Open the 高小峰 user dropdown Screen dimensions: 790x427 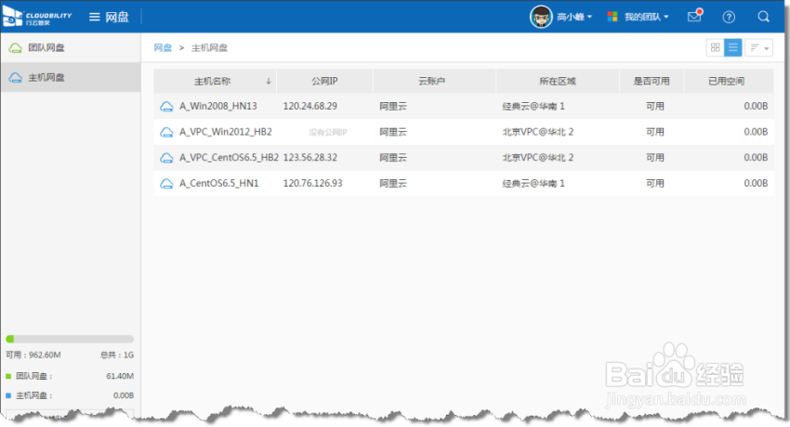click(574, 17)
